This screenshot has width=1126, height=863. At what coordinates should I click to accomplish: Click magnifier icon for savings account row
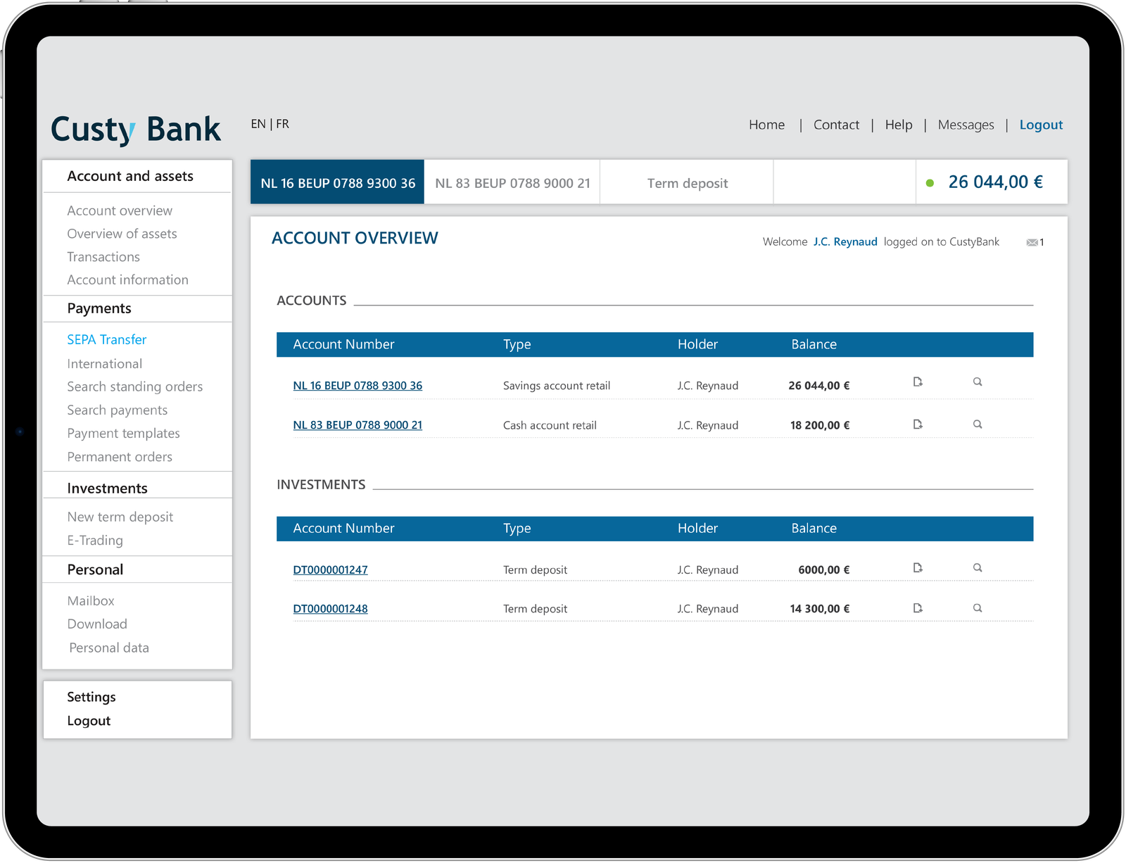click(978, 382)
